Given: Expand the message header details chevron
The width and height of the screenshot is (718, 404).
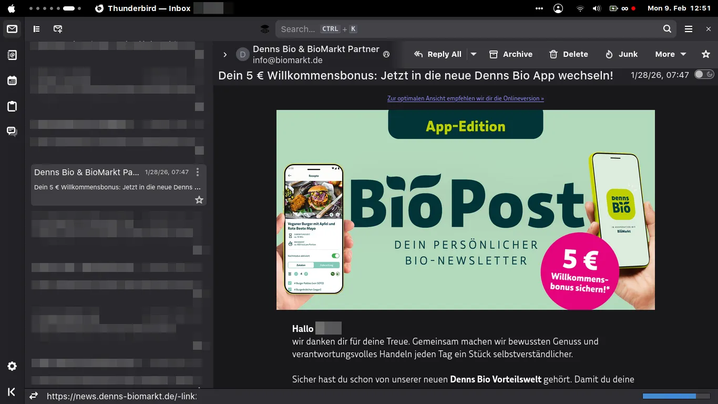Looking at the screenshot, I should tap(225, 55).
